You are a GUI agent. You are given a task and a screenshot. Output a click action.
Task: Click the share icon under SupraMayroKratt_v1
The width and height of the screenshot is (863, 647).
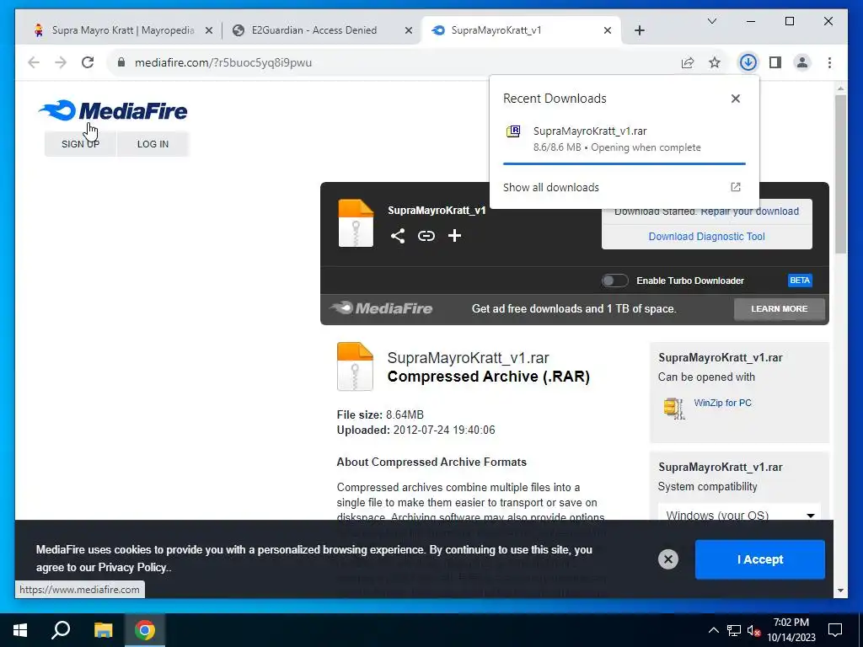(398, 236)
